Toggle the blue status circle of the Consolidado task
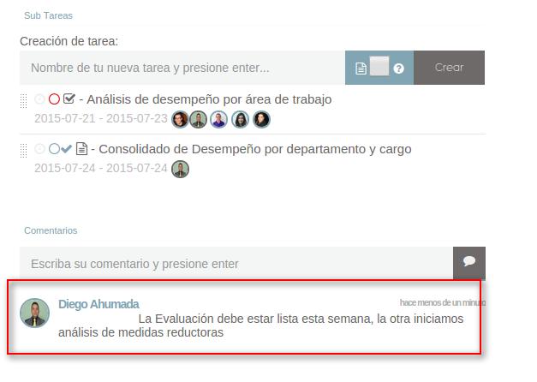This screenshot has width=537, height=382. 54,149
